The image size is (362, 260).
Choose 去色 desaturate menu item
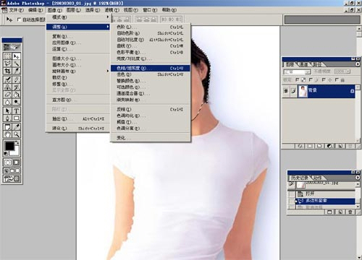(151, 74)
